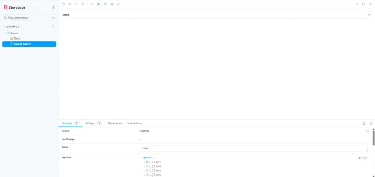Click the reset zoom toolbar icon
375x177 pixels.
[x=83, y=4]
